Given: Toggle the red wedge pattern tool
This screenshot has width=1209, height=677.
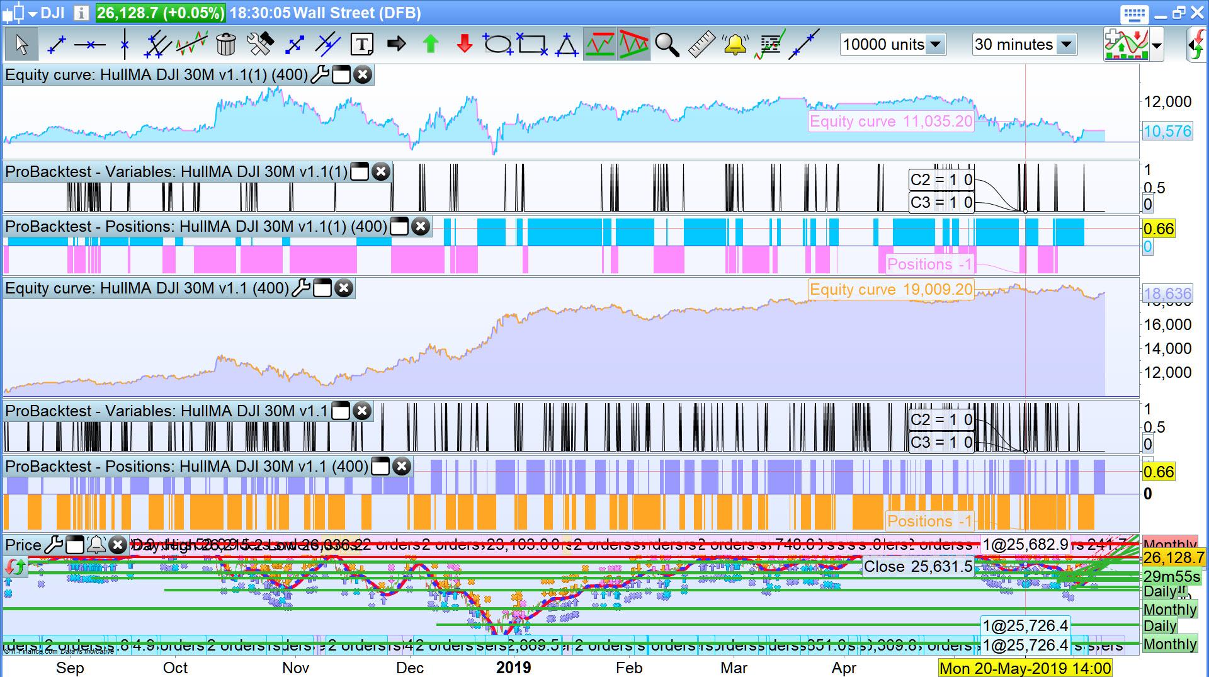Looking at the screenshot, I should pyautogui.click(x=633, y=45).
